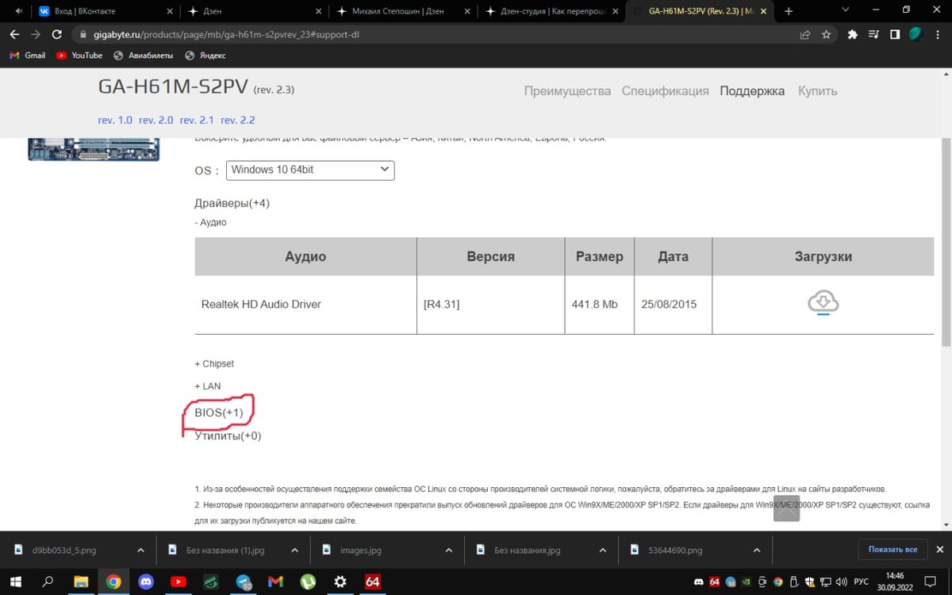This screenshot has width=952, height=595.
Task: Expand the BIOS(+1) section
Action: [x=219, y=413]
